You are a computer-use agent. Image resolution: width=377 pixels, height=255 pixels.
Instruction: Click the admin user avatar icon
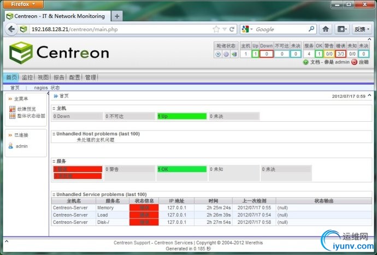(x=10, y=146)
